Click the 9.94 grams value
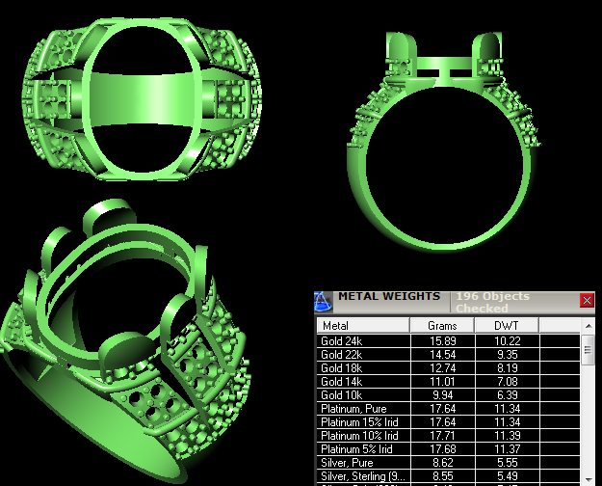The height and width of the screenshot is (486, 602). coord(443,395)
